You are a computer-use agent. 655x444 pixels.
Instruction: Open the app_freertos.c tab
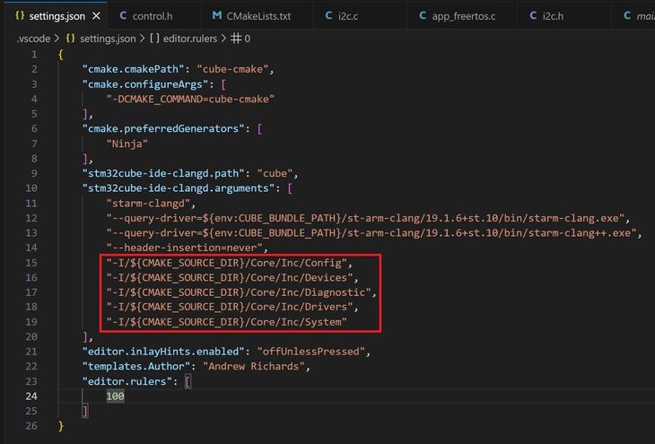click(x=463, y=16)
